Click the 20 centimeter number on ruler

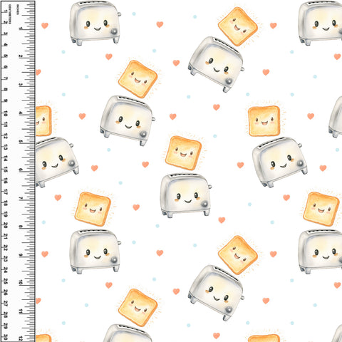pos(6,225)
